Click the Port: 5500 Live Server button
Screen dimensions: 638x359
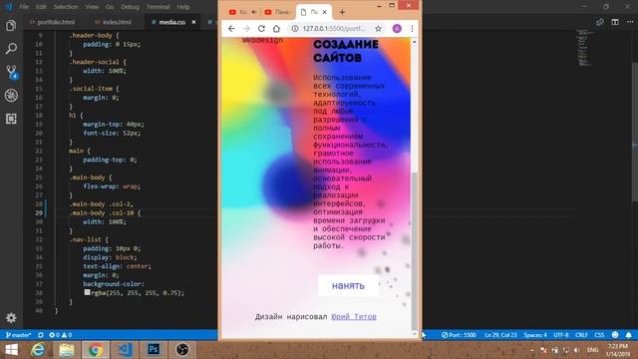click(x=459, y=335)
